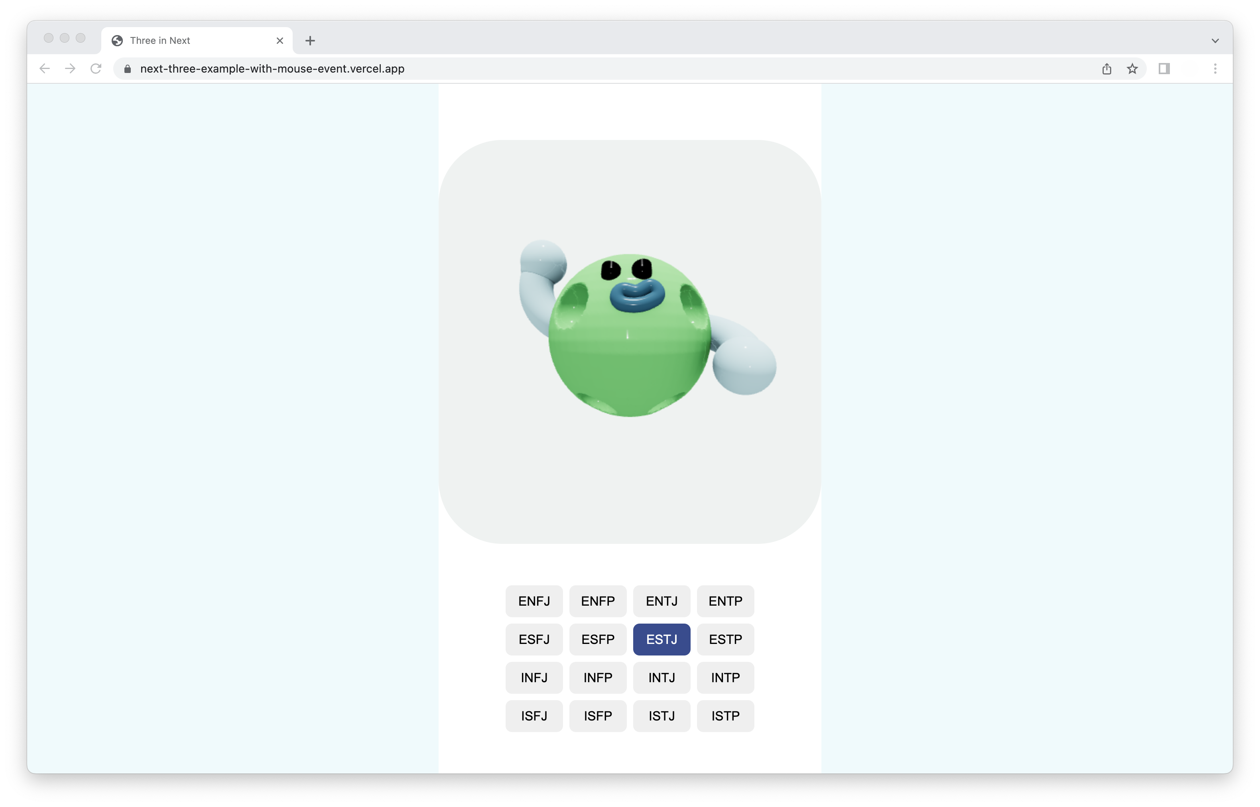This screenshot has height=807, width=1260.
Task: Click the browser reload icon
Action: 96,68
